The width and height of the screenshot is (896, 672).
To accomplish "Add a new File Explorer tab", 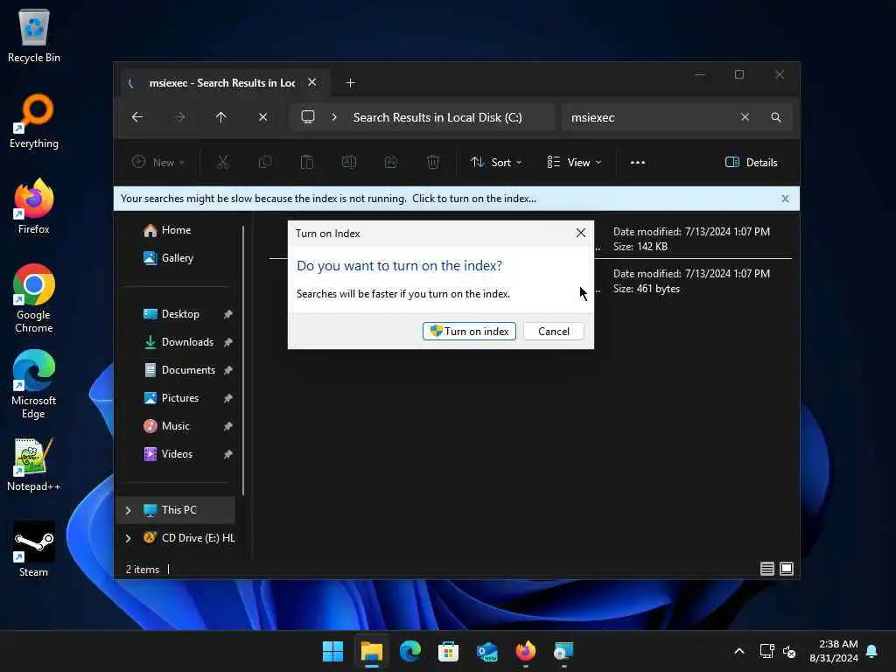I will (350, 83).
